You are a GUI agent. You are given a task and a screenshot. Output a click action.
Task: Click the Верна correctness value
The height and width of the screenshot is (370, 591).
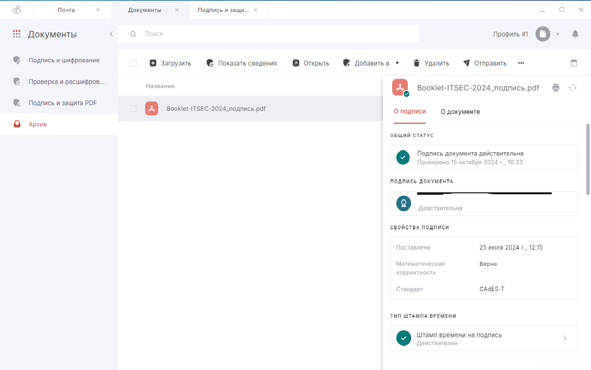[488, 264]
